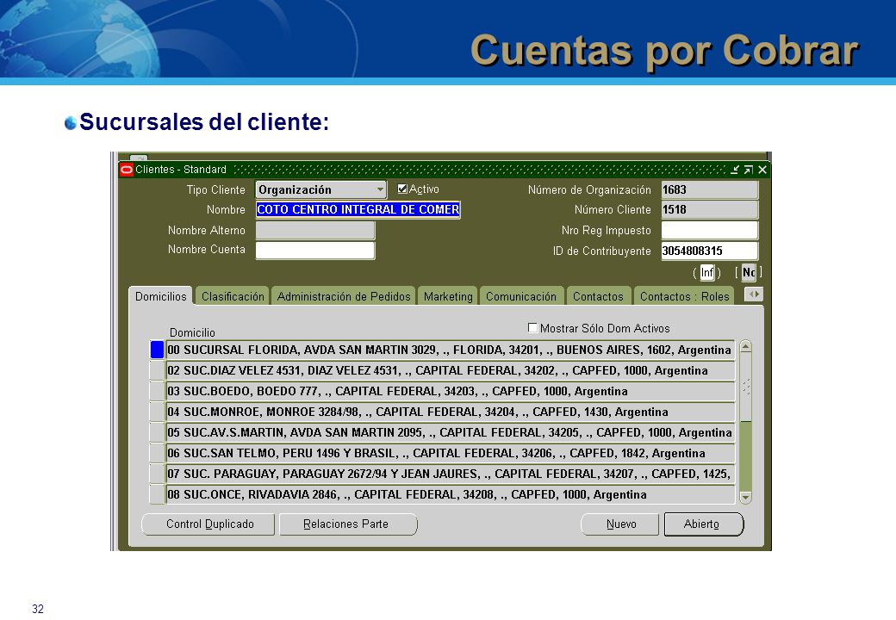Screen dimensions: 896x620
Task: Click the blue record indicator for 00 SUCURSAL FLORIDA
Action: 157,350
